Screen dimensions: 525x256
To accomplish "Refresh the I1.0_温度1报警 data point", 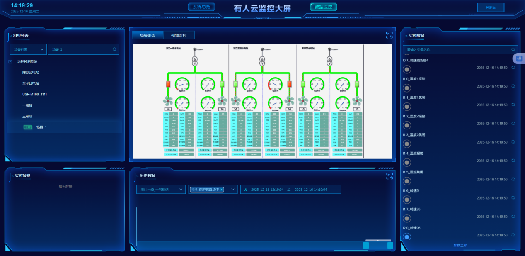I will pyautogui.click(x=513, y=86).
